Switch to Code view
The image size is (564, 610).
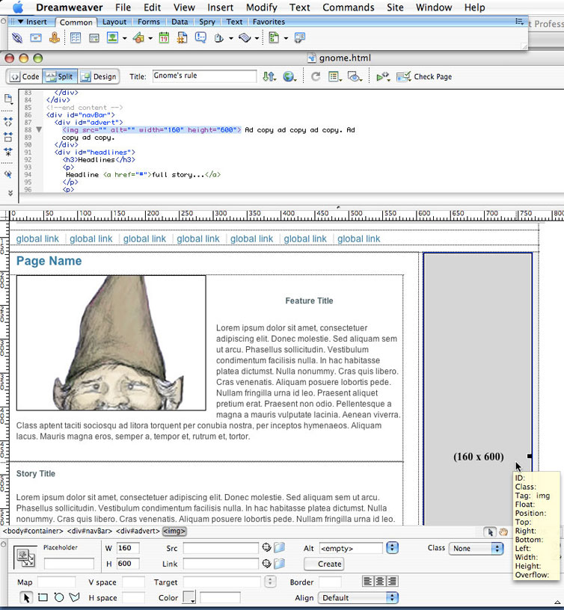click(24, 77)
